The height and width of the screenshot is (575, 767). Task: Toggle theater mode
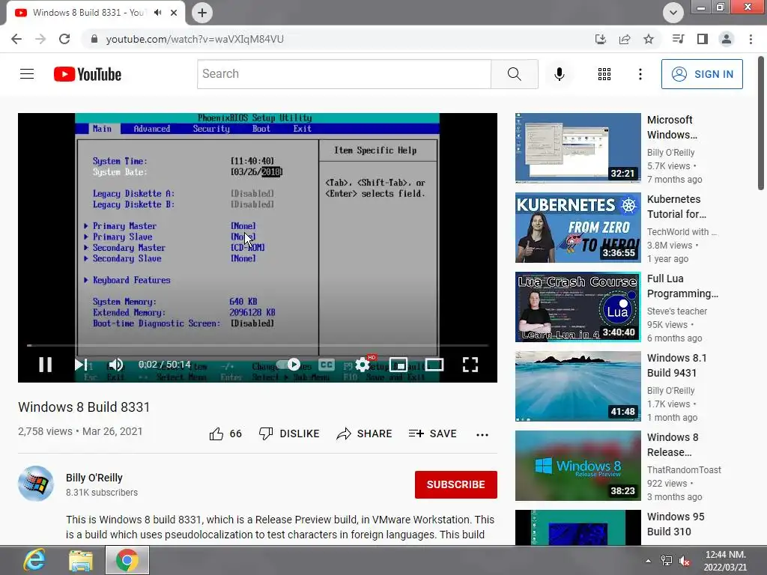434,365
